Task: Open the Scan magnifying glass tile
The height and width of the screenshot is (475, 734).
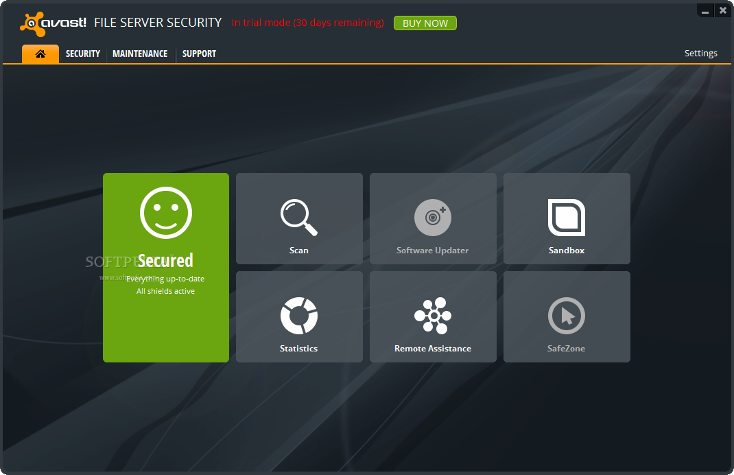Action: (299, 218)
